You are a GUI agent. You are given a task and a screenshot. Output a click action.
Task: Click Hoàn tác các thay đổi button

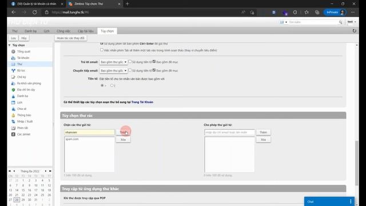70,38
